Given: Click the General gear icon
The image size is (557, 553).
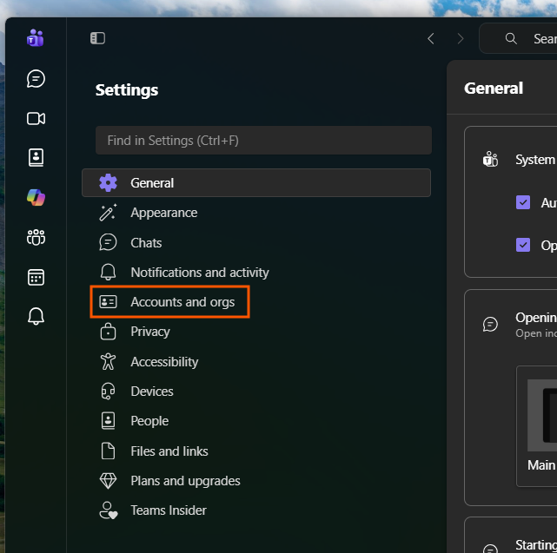Looking at the screenshot, I should click(108, 183).
